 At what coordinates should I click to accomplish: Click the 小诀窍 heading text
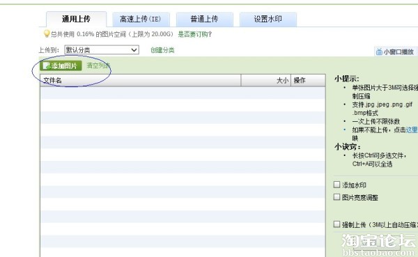pyautogui.click(x=348, y=147)
